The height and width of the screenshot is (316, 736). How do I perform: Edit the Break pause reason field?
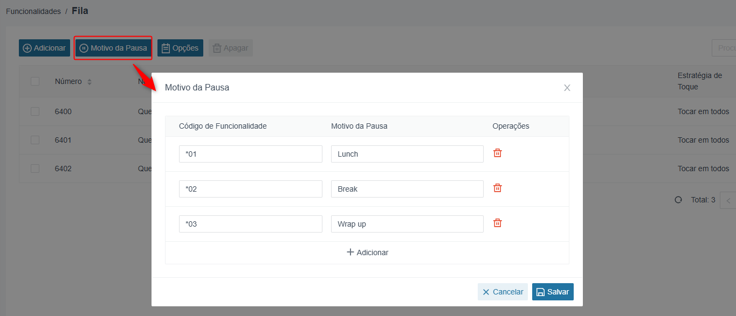(407, 189)
